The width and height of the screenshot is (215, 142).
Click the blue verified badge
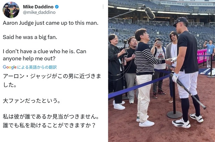(57, 7)
